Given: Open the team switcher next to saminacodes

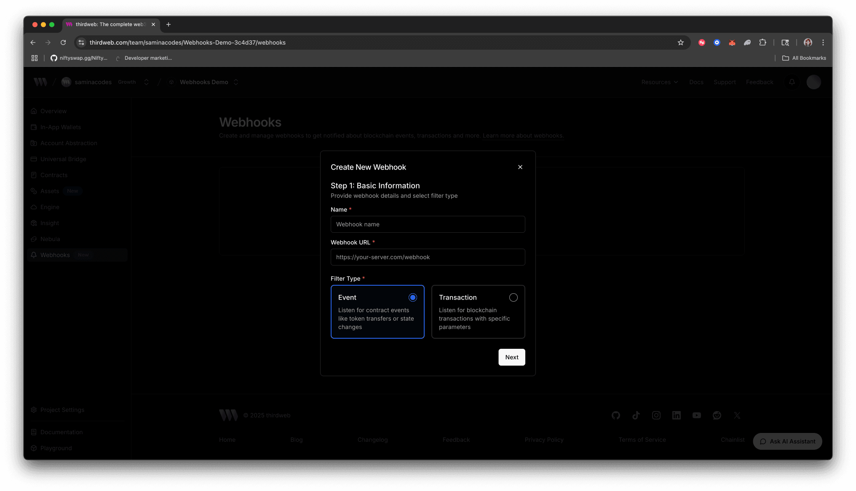Looking at the screenshot, I should point(146,82).
